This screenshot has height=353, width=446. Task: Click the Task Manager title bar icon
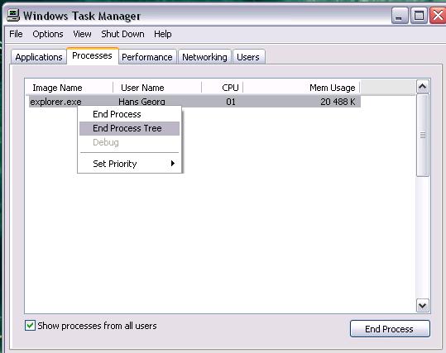point(12,16)
